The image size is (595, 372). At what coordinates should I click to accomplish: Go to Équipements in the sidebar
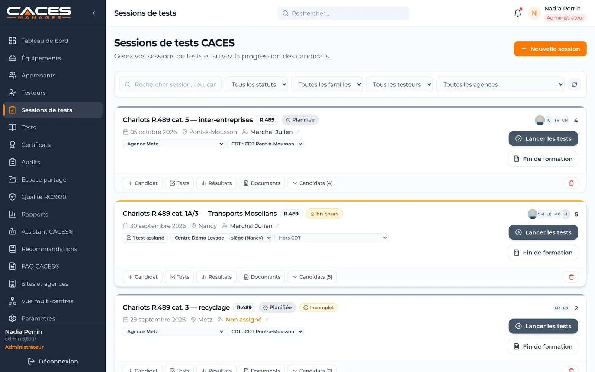click(x=53, y=58)
